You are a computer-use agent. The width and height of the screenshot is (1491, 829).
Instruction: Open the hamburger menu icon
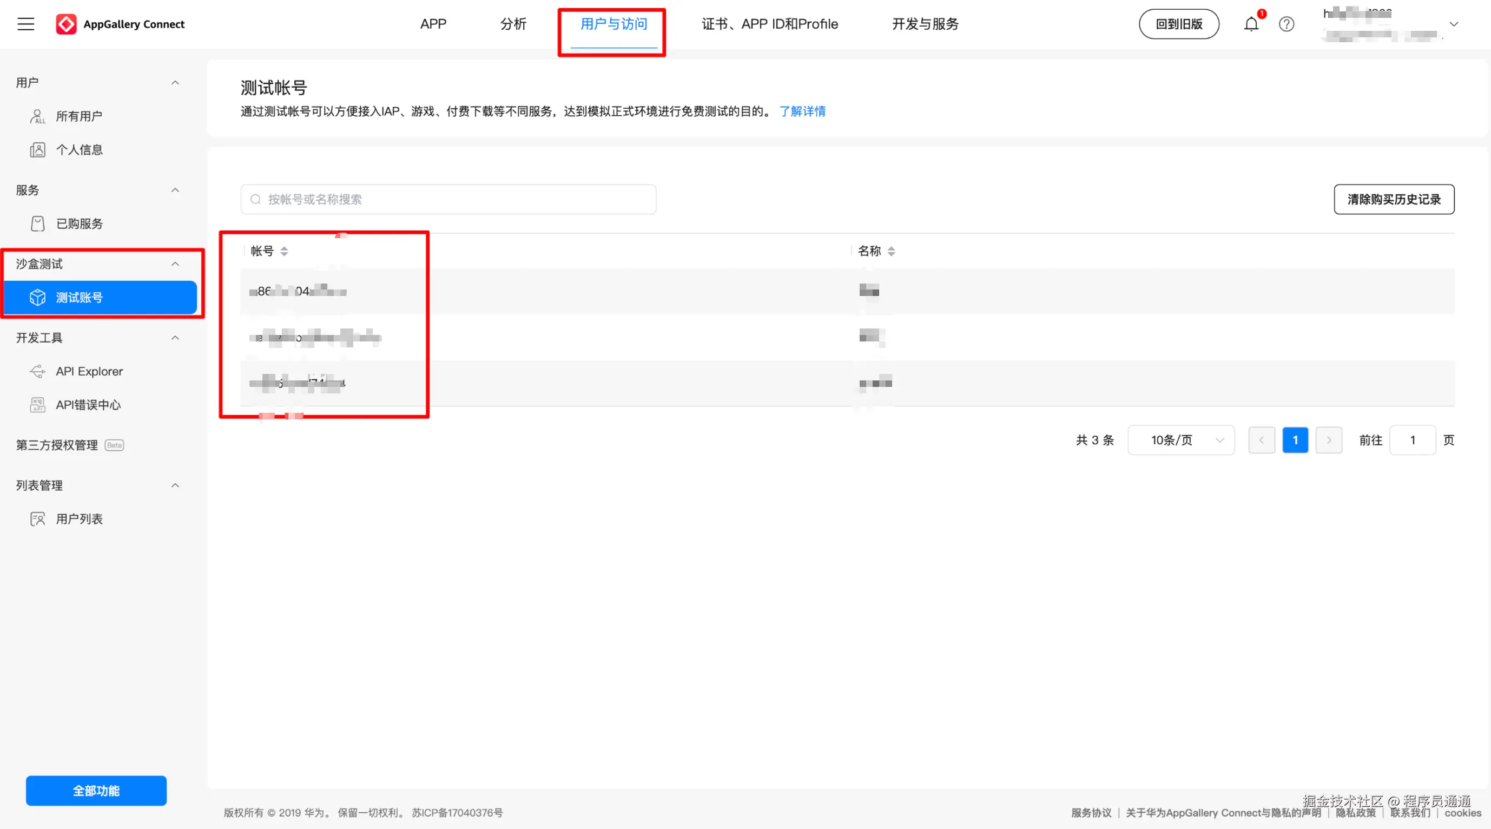[x=25, y=24]
